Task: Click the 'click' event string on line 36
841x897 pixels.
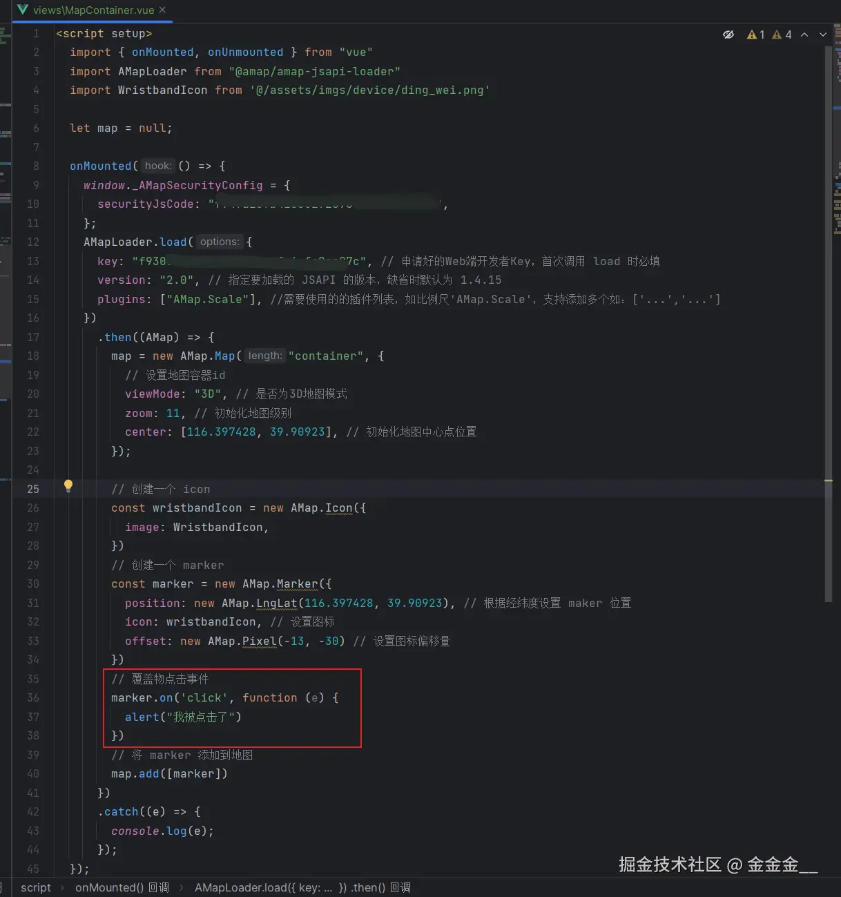Action: pyautogui.click(x=204, y=698)
